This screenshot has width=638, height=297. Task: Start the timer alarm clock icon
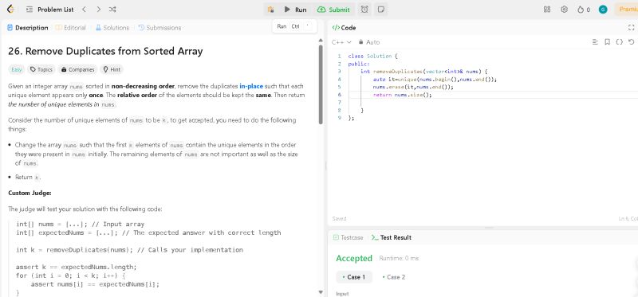pos(364,10)
